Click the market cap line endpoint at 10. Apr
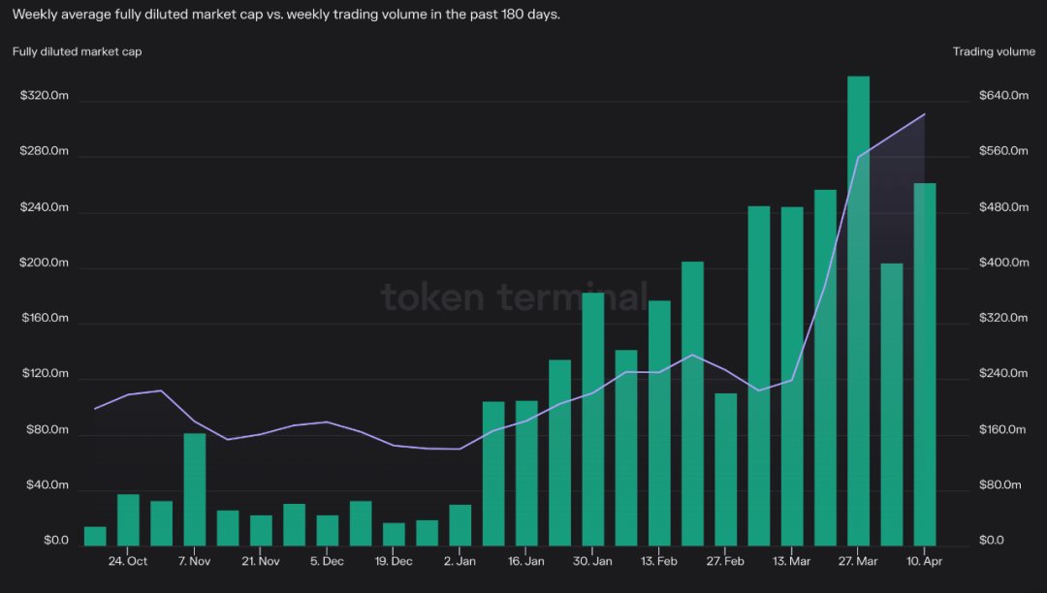1047x593 pixels. tap(925, 114)
